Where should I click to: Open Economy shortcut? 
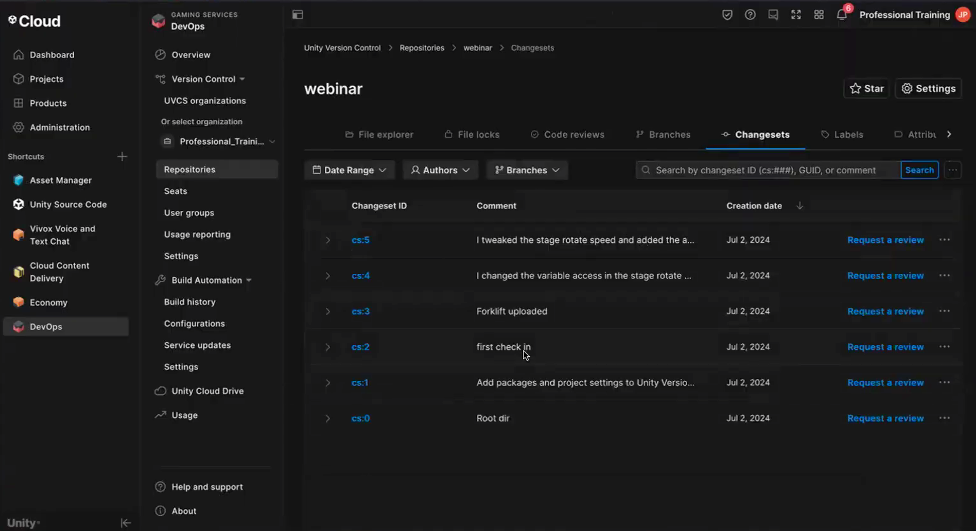[48, 302]
